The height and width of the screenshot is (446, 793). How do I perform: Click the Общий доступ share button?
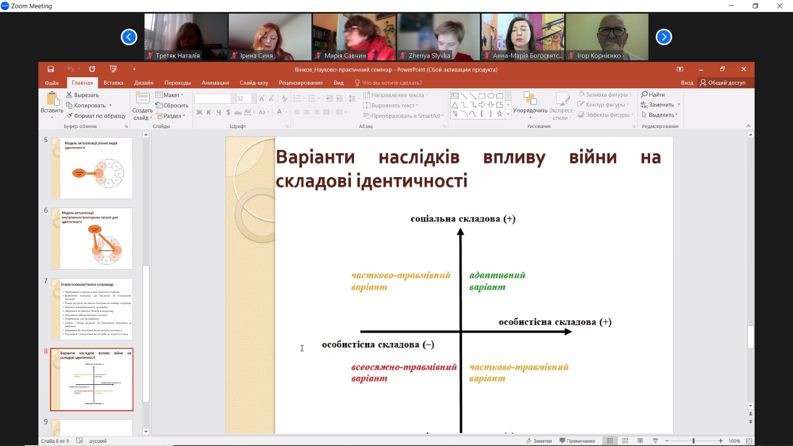(x=723, y=83)
